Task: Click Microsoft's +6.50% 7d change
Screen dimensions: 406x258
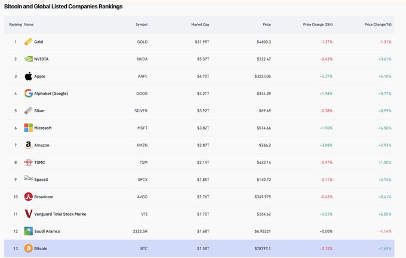Action: [x=385, y=128]
